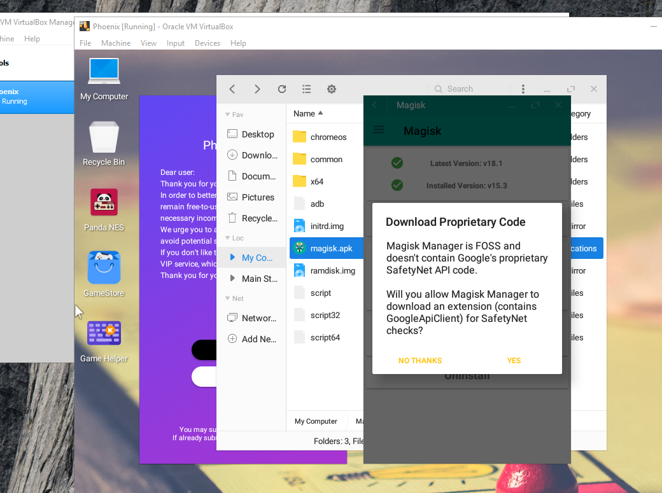Decline download with NO THANKS
Viewport: 662px width, 493px height.
420,361
